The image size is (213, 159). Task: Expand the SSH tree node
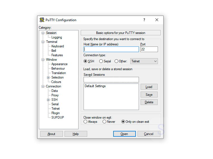pyautogui.click(x=48, y=100)
